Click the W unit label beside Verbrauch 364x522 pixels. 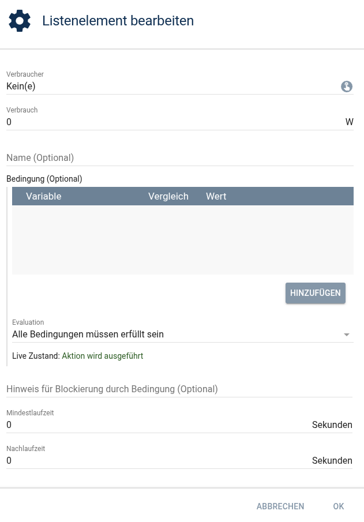pos(349,122)
